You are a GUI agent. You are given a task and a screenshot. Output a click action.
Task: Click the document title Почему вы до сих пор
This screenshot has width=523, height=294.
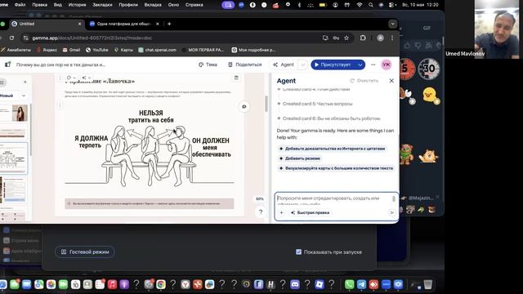tap(60, 65)
